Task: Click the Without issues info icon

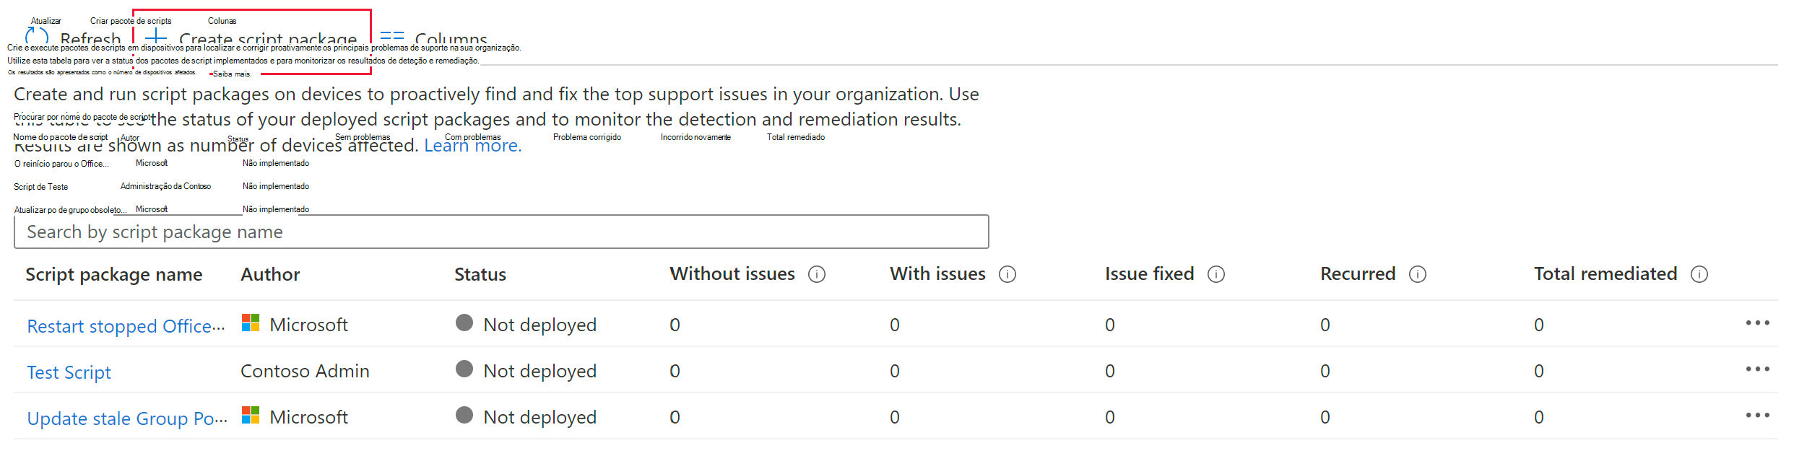Action: (817, 274)
